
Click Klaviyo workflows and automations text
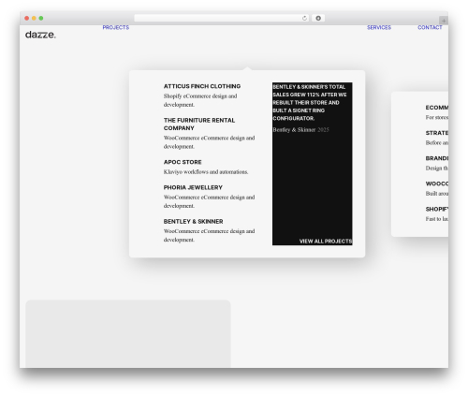click(206, 171)
